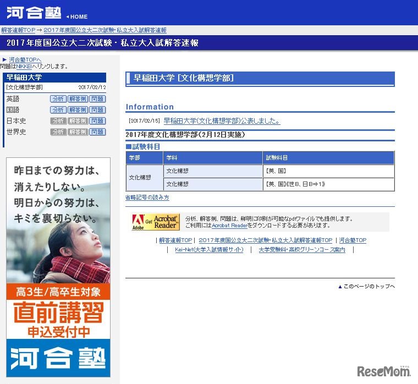
Task: Click the 英語 subject label
Action: pos(13,99)
